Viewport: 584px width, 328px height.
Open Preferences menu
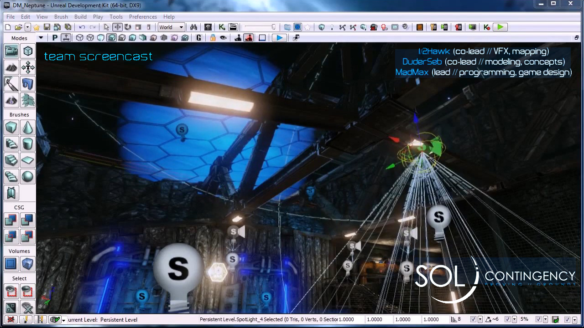(143, 17)
